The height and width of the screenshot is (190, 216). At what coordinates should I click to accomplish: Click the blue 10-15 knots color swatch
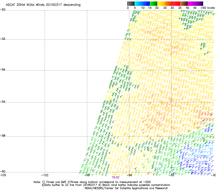tap(146, 4)
